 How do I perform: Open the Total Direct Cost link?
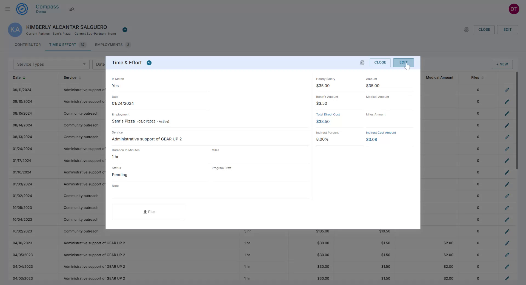click(x=328, y=114)
